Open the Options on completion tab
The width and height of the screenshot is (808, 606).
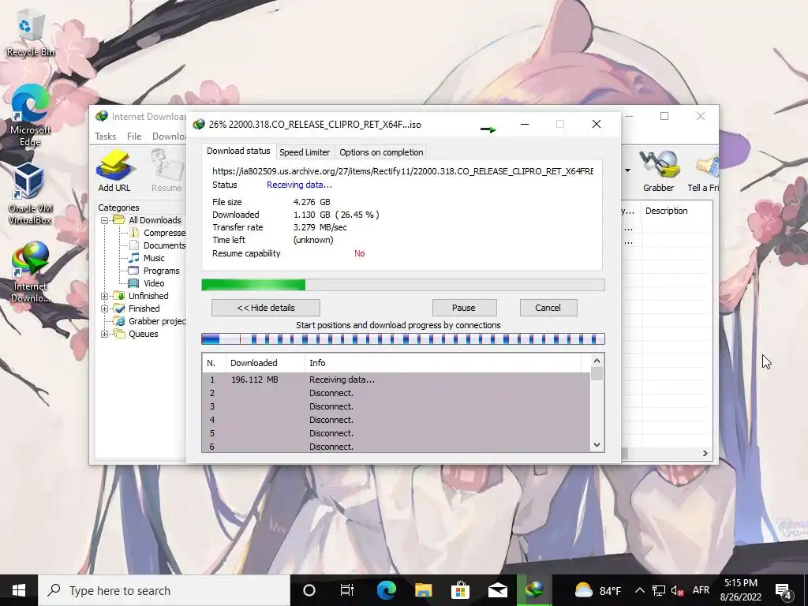coord(381,152)
